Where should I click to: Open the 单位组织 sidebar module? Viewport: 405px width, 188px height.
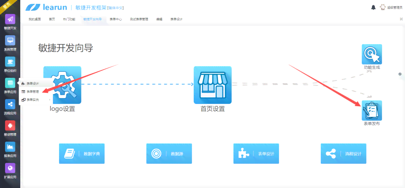coord(10,65)
